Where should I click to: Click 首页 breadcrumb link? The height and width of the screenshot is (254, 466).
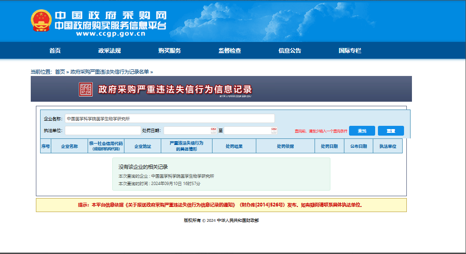coord(60,72)
